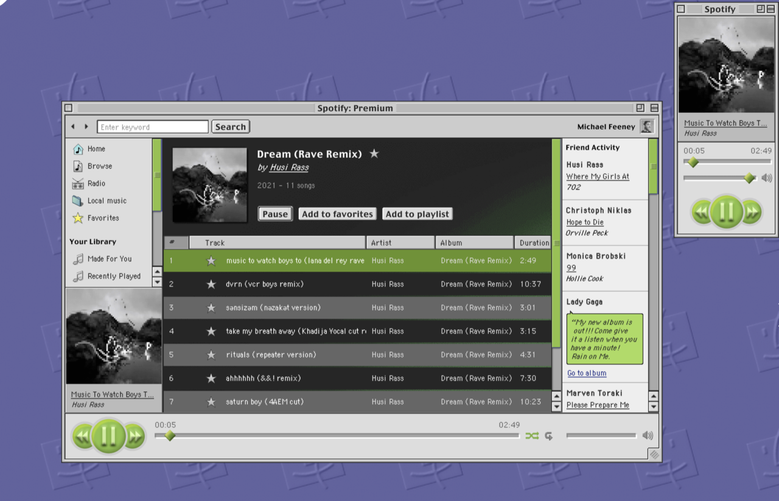Toggle repeat mode
This screenshot has height=501, width=779.
click(549, 436)
